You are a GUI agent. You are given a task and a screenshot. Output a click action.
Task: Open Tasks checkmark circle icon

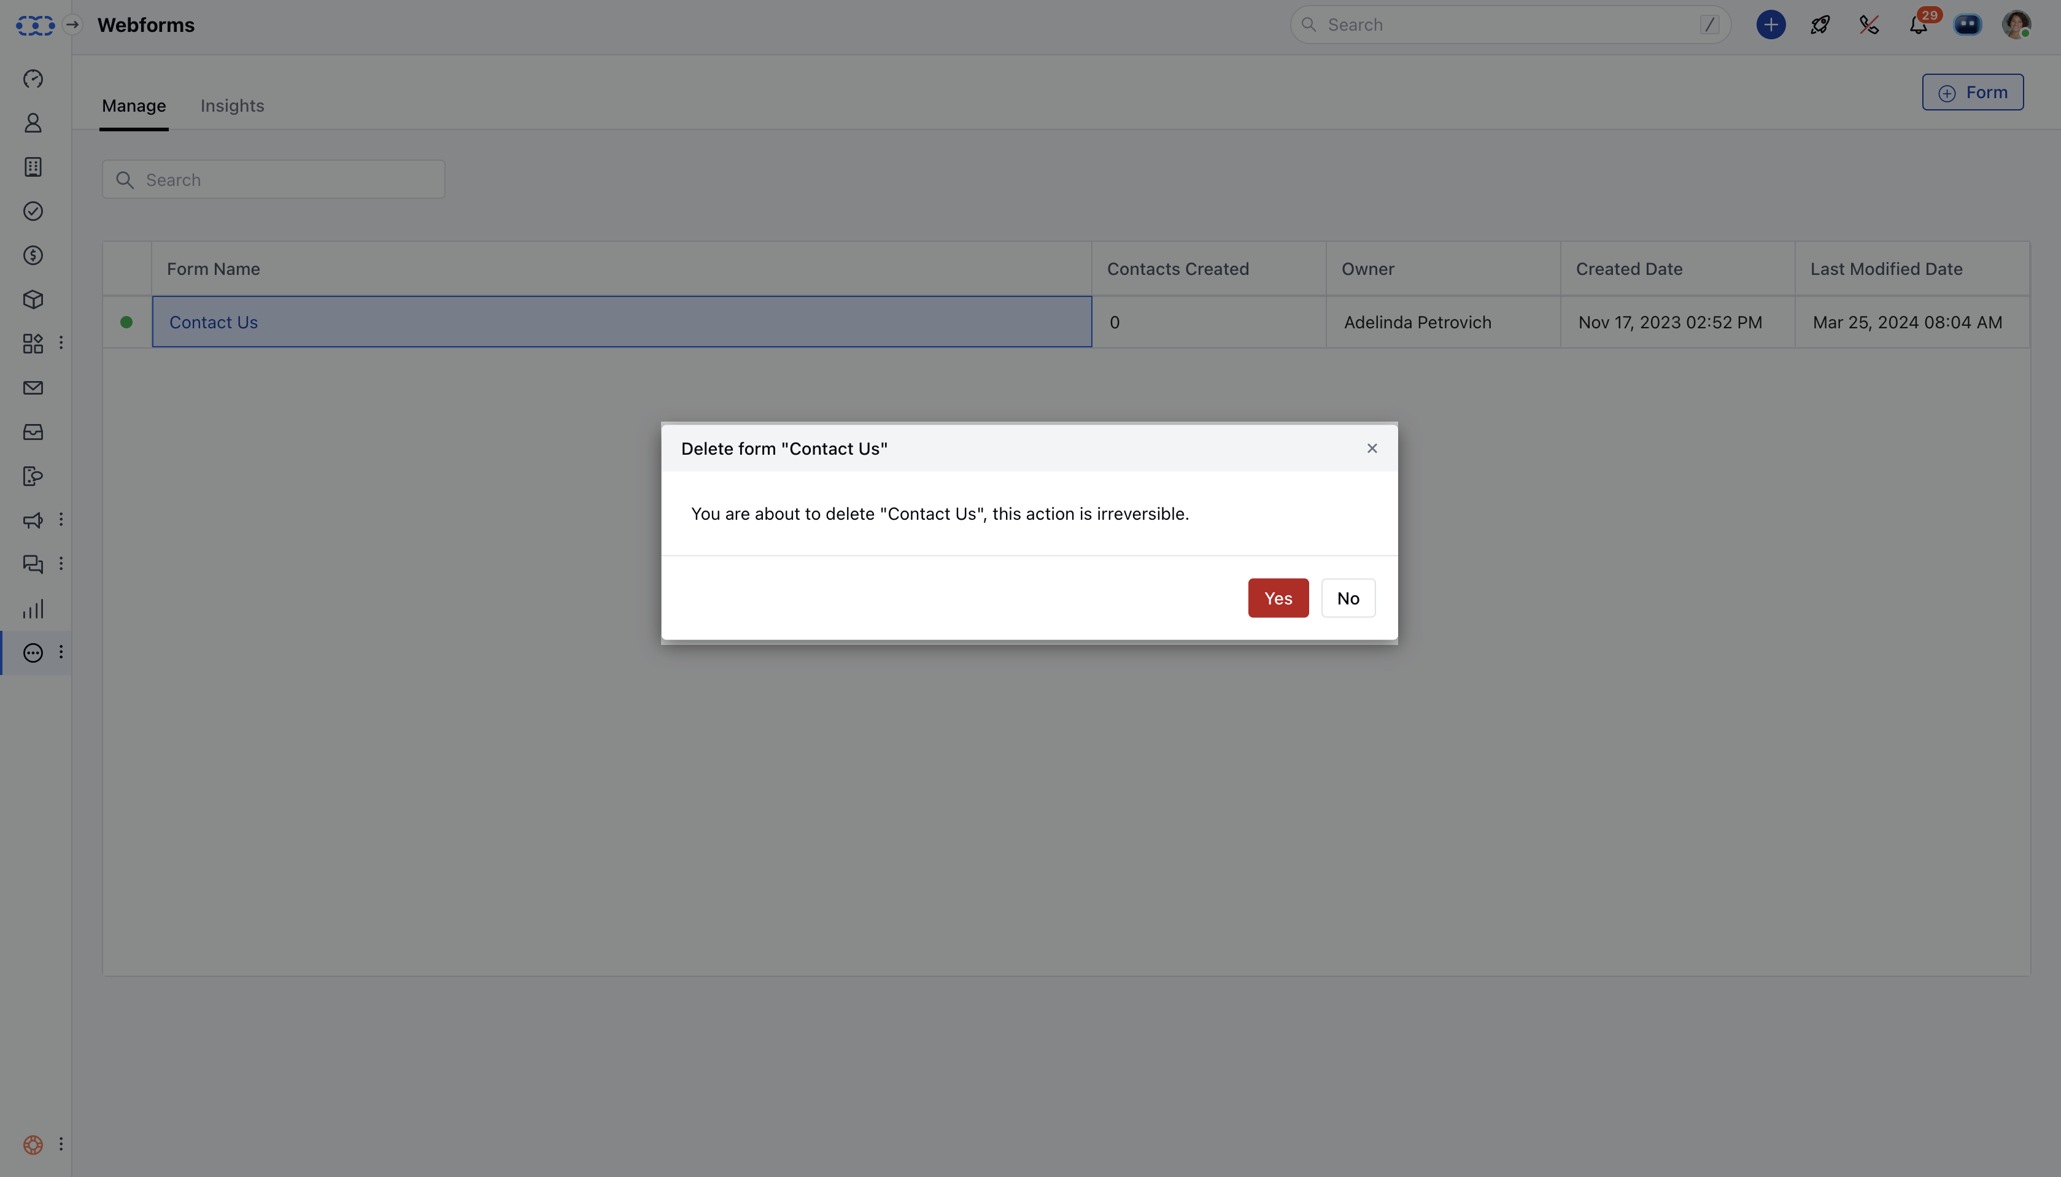click(x=33, y=211)
